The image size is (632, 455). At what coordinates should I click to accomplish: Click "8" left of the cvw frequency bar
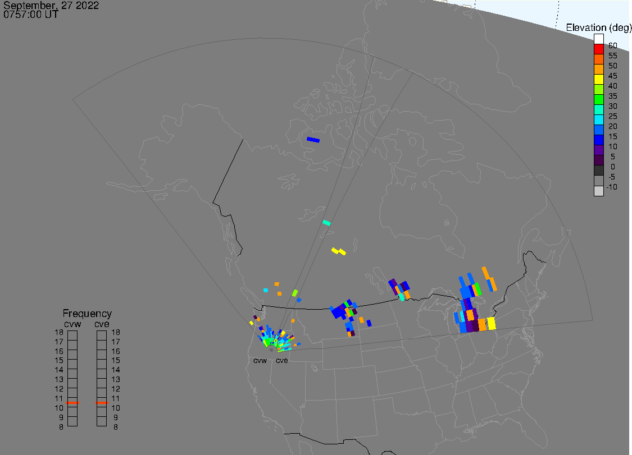point(61,427)
